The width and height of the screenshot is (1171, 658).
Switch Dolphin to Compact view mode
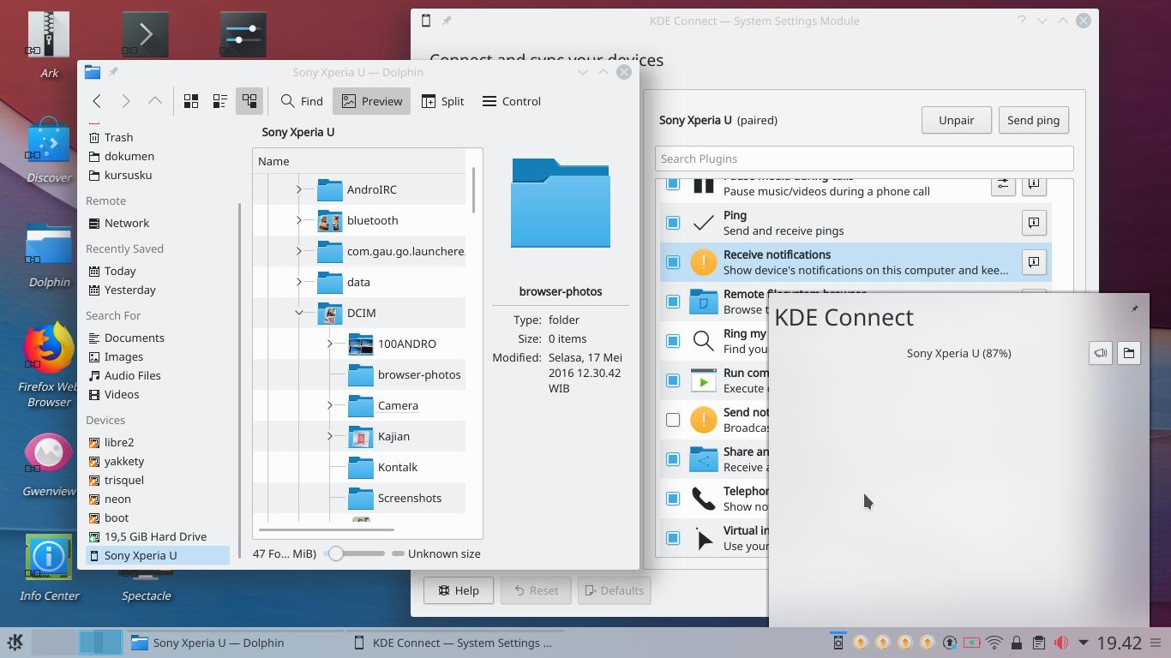(220, 101)
